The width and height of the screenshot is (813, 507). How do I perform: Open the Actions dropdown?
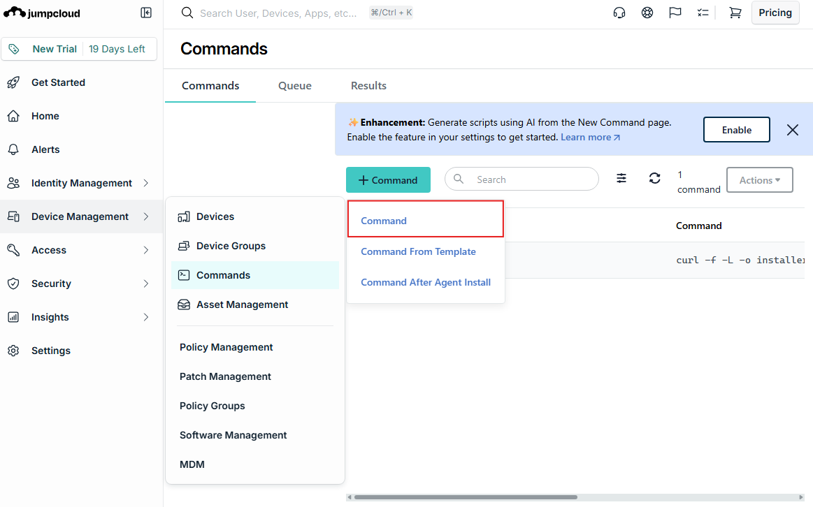coord(760,179)
